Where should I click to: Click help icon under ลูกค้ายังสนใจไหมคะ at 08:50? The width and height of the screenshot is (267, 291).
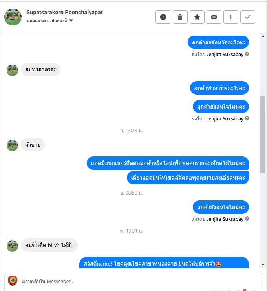point(247,219)
